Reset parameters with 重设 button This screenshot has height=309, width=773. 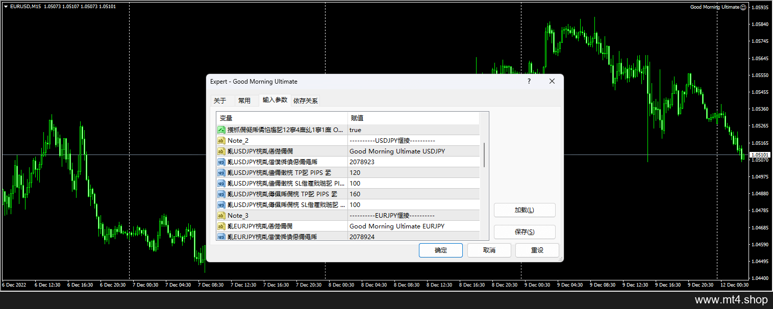537,250
